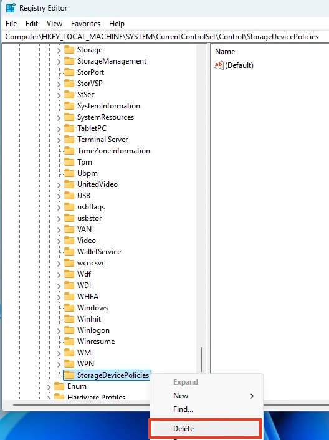The height and width of the screenshot is (440, 329).
Task: Open the New submenu arrow
Action: coord(252,396)
